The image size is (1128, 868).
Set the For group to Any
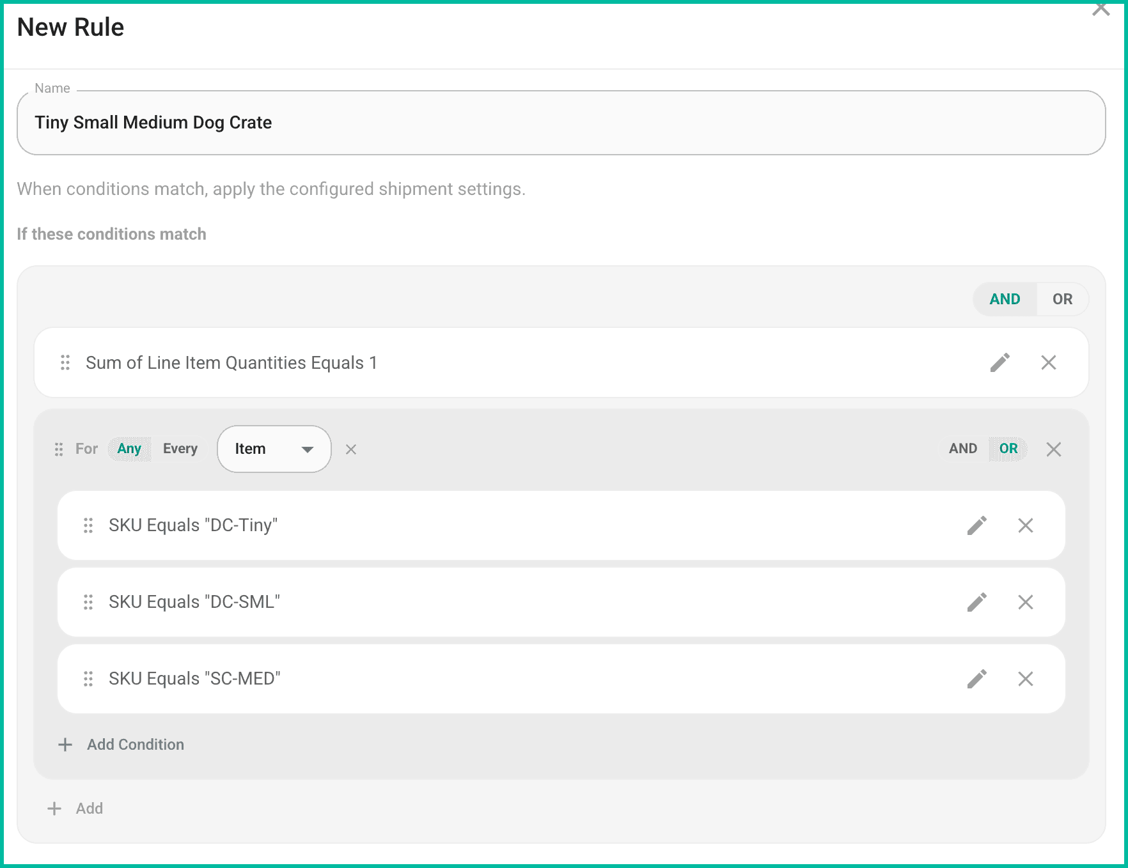coord(129,449)
